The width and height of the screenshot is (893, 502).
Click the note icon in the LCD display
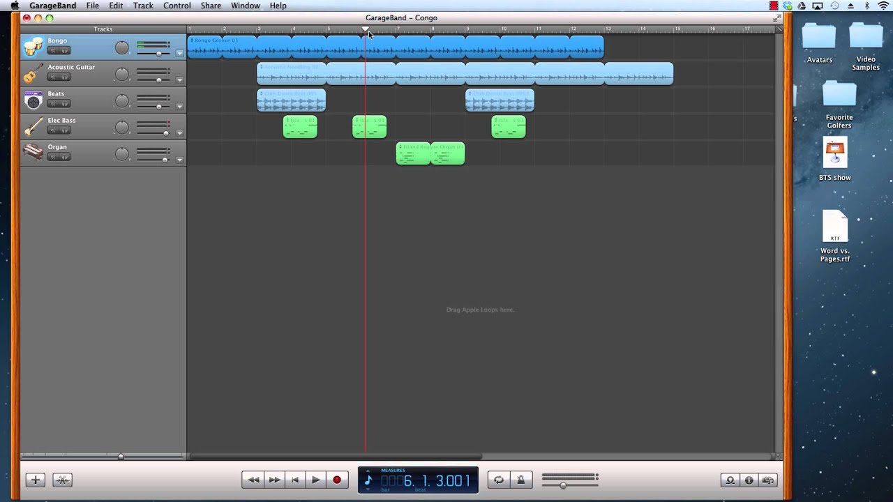click(x=368, y=480)
